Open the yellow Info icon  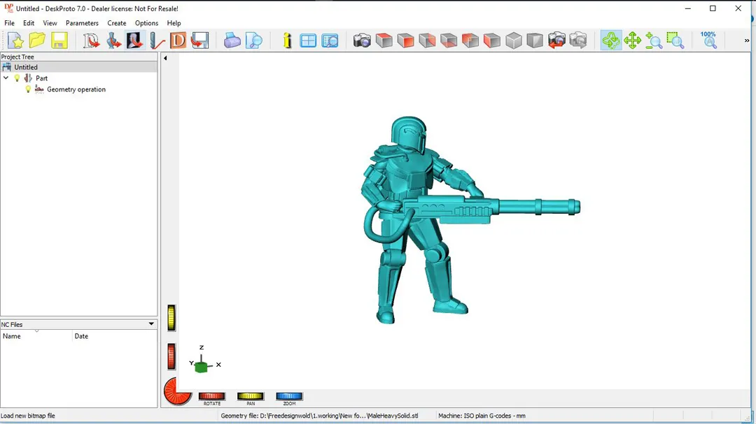(x=287, y=41)
